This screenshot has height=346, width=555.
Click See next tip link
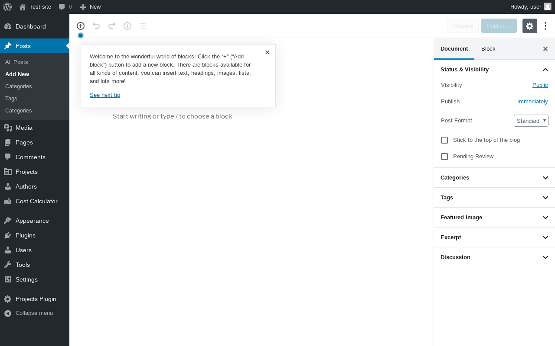(105, 95)
